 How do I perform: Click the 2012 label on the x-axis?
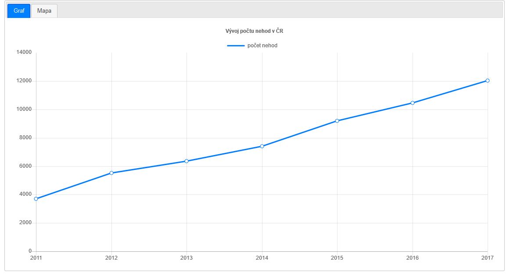click(x=111, y=258)
